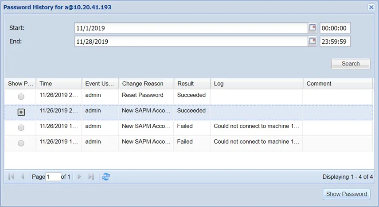This screenshot has width=379, height=207.
Task: Sort by the Result column header
Action: (192, 84)
